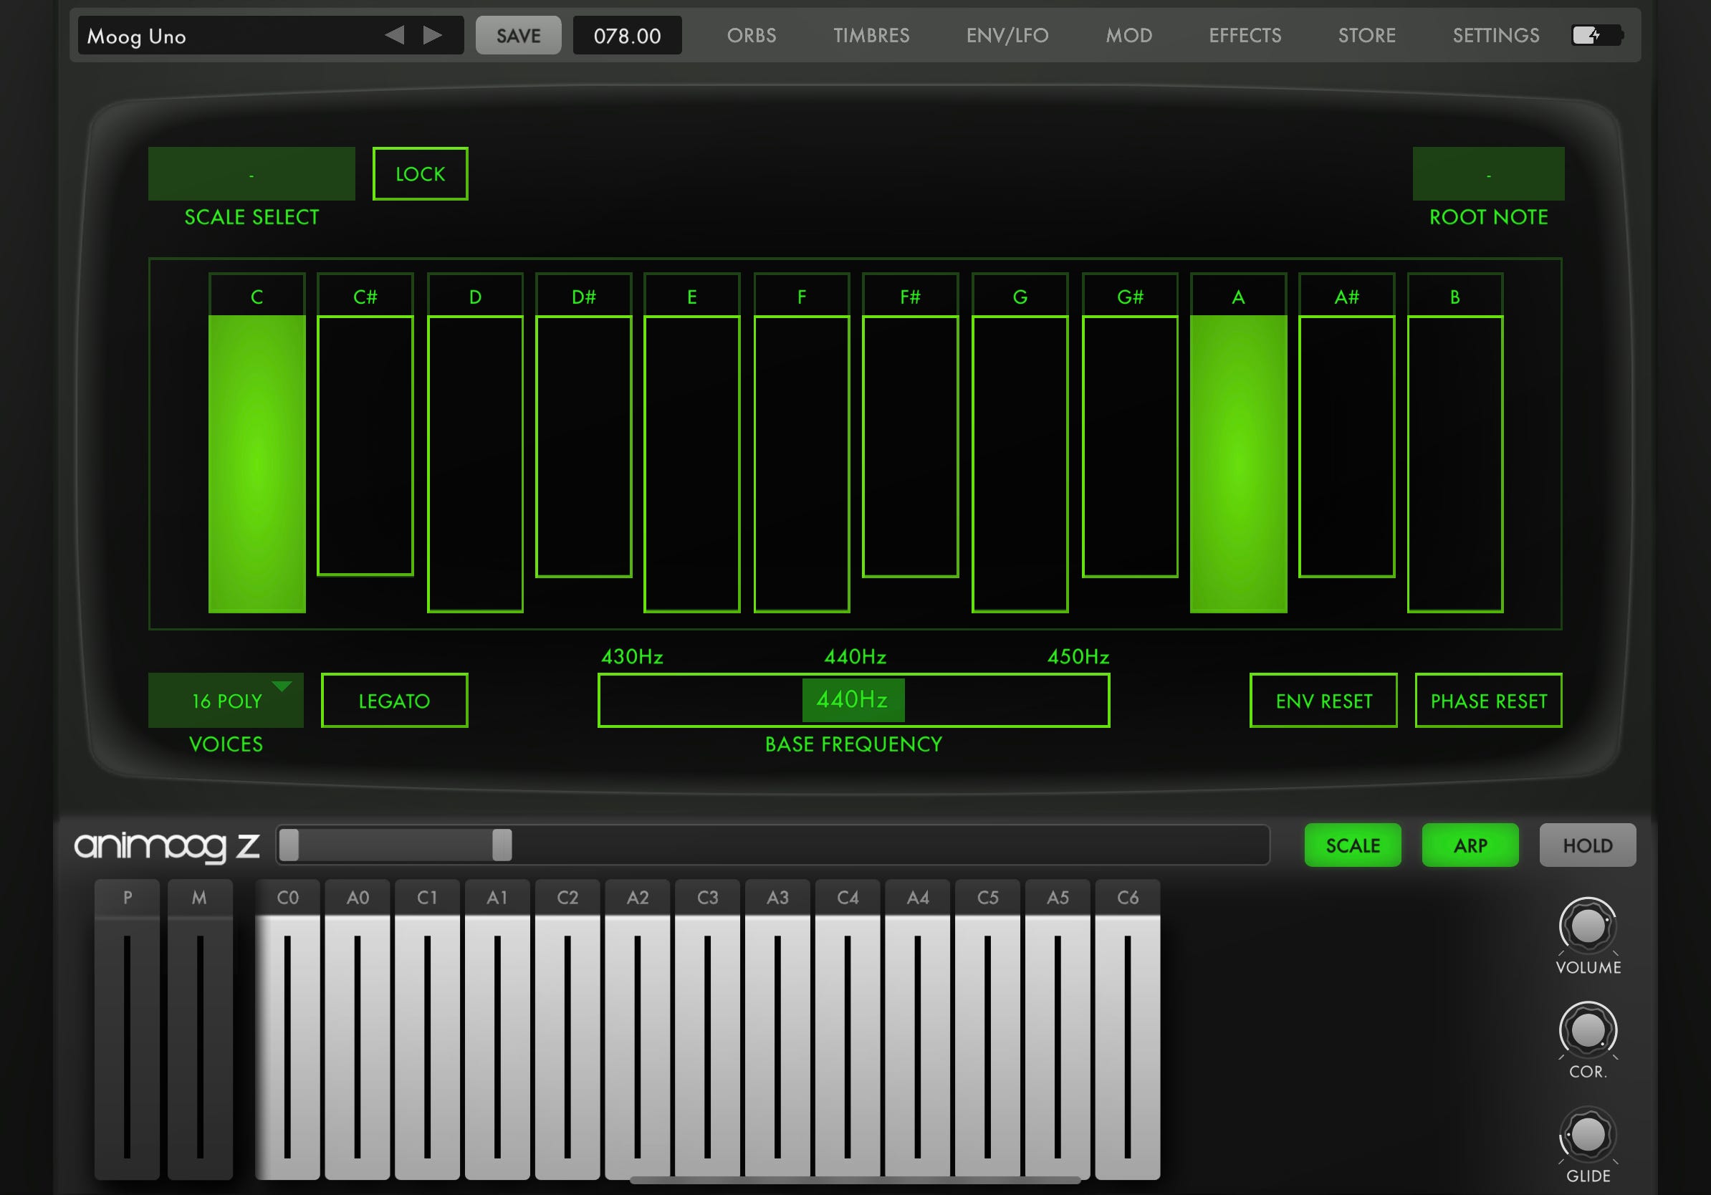Toggle LEGATO mode
Screen dimensions: 1711x1195
pos(394,701)
